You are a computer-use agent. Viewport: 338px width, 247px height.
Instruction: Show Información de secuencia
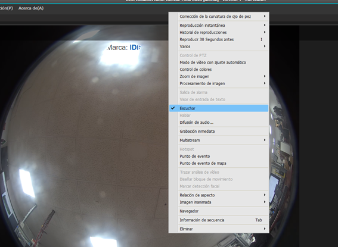pyautogui.click(x=219, y=220)
